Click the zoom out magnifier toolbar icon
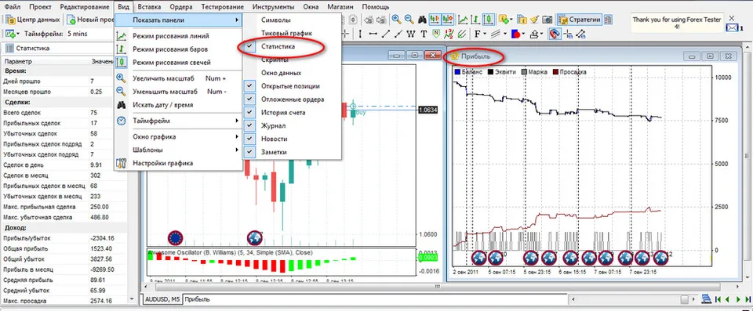Screen dimensions: 753x311 pyautogui.click(x=409, y=20)
